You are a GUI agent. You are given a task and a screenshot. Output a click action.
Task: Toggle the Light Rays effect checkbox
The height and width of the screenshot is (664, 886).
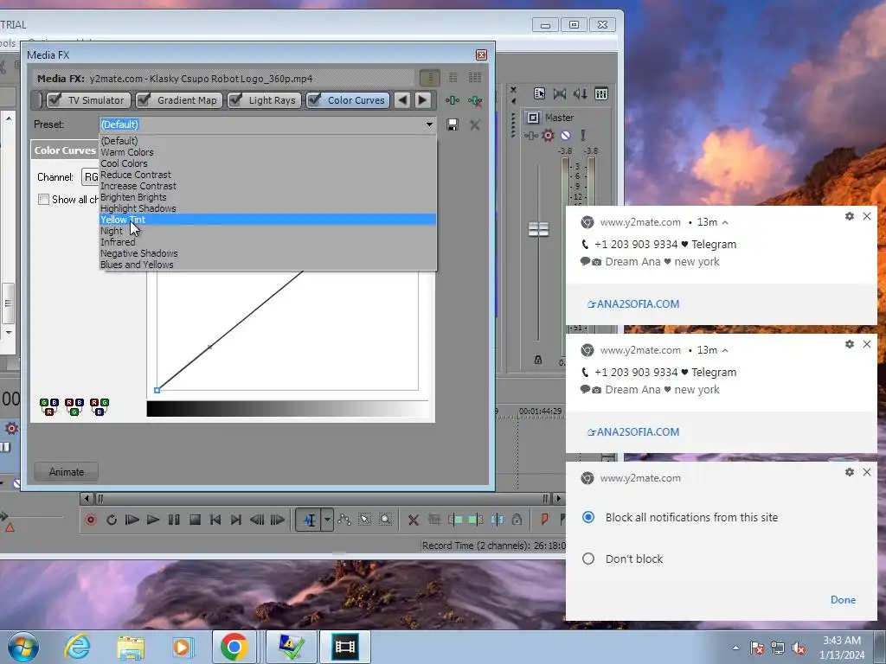pyautogui.click(x=235, y=100)
